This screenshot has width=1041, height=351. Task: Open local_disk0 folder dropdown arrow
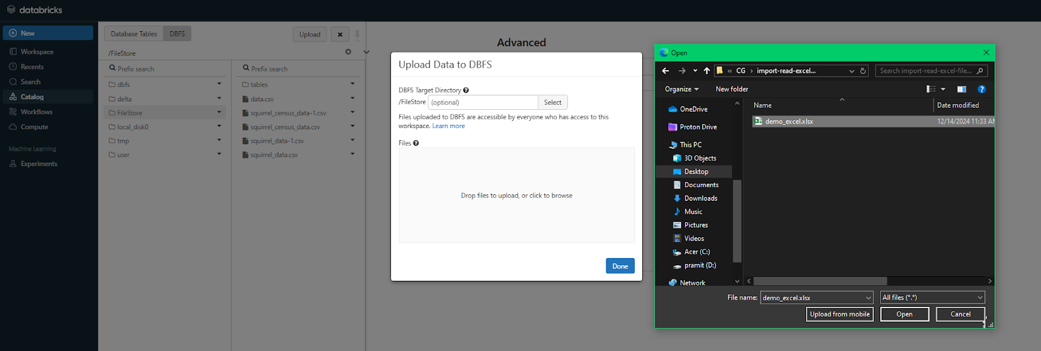click(x=219, y=126)
